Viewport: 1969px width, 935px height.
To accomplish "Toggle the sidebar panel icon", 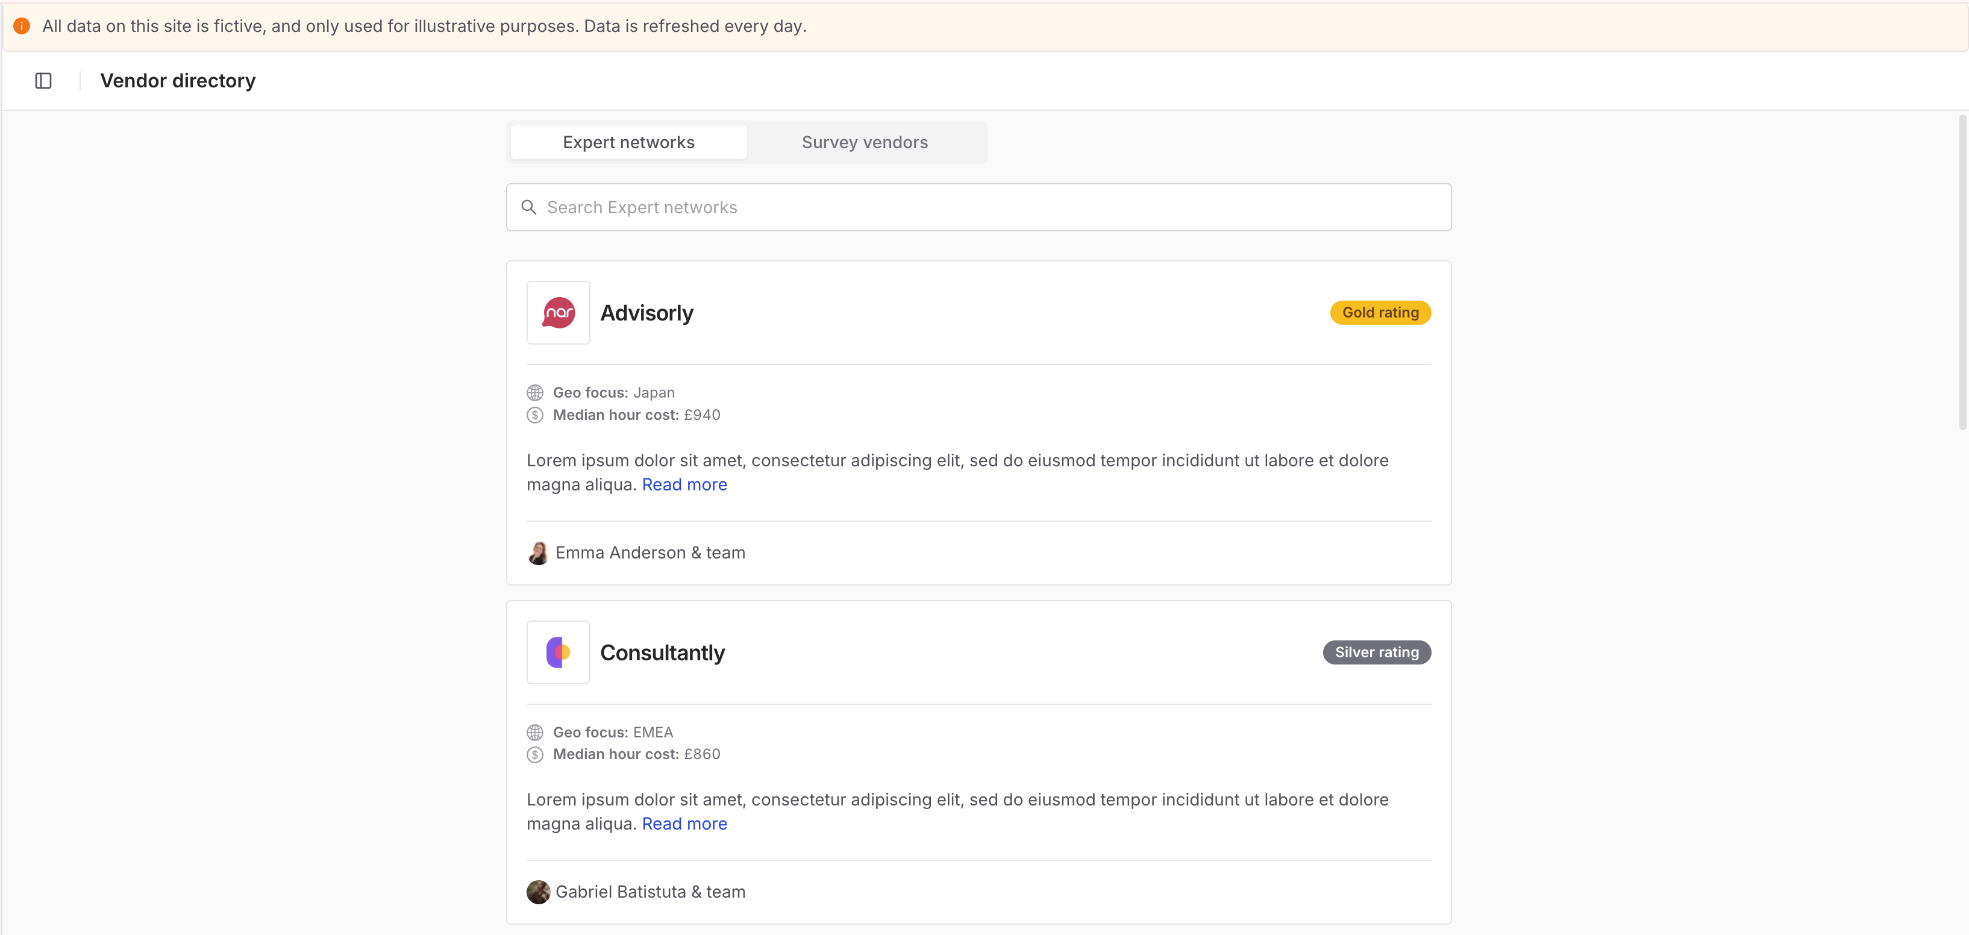I will (43, 81).
